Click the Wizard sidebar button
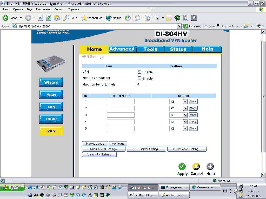 coord(51,82)
